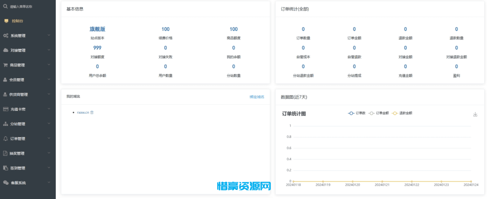Click the search magnifier icon in sidebar

pyautogui.click(x=5, y=6)
